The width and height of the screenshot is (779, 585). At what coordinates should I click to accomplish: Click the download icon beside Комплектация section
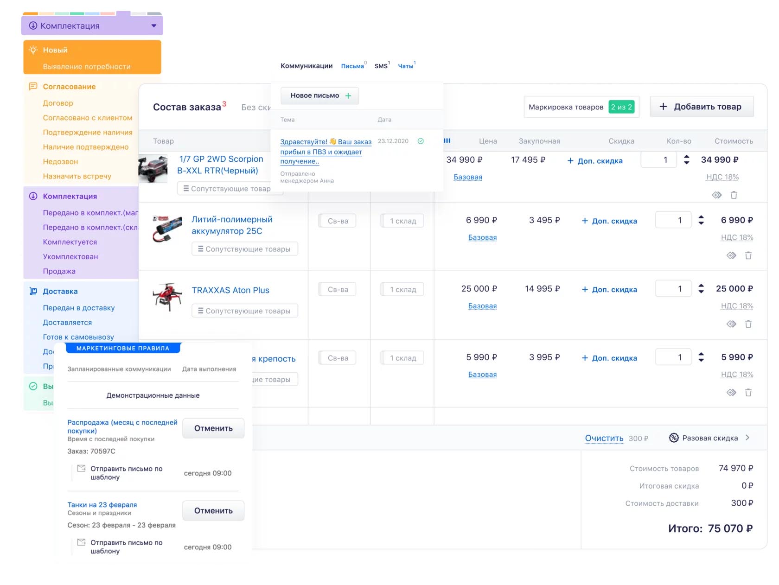tap(33, 196)
